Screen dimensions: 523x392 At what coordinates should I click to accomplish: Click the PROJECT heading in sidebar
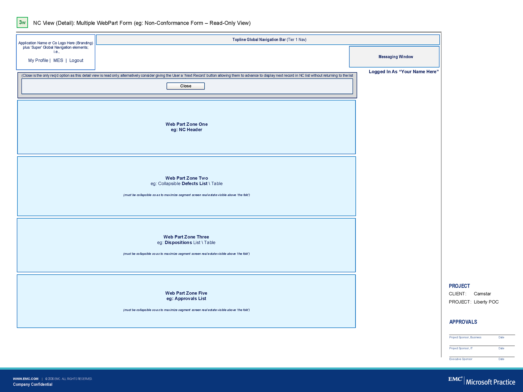[459, 286]
